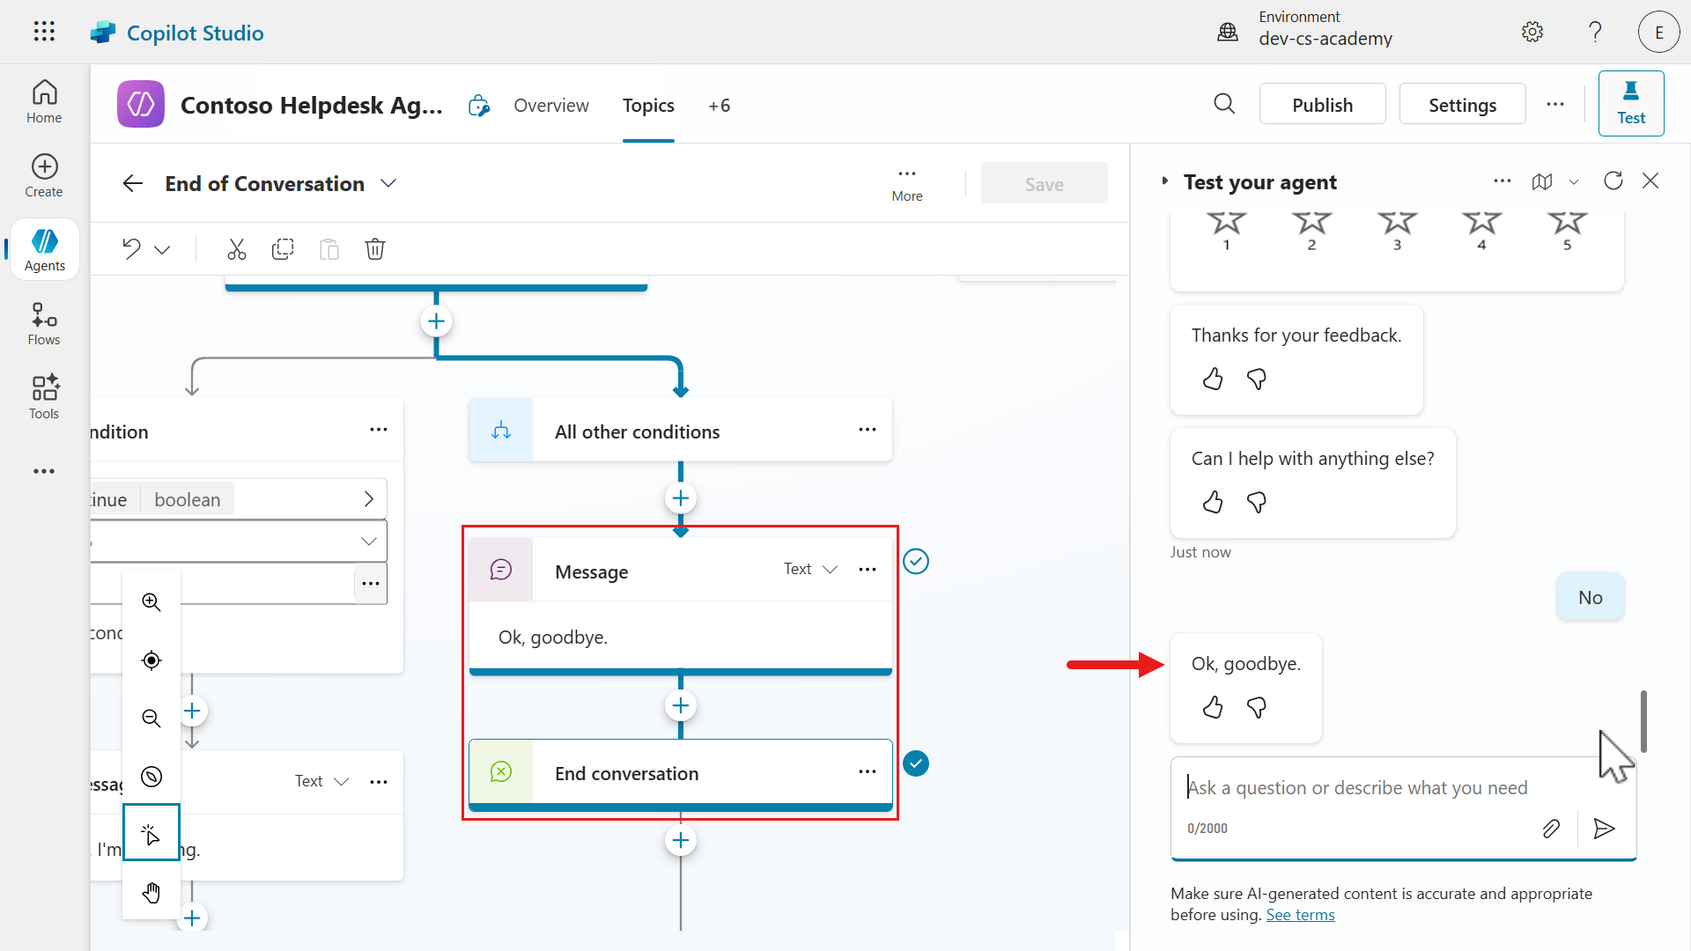Toggle checkmark beside End conversation node
The height and width of the screenshot is (951, 1691).
[916, 763]
